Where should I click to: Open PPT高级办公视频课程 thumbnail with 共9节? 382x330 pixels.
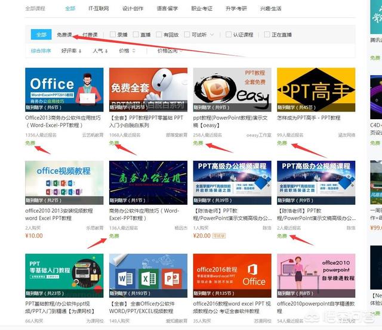click(316, 182)
